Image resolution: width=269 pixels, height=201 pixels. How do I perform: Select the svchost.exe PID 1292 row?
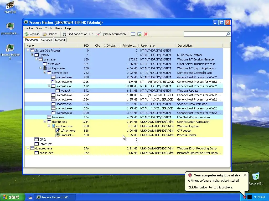(x=123, y=95)
